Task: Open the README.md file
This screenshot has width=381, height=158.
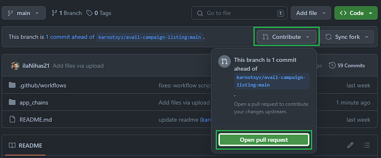Action: pos(36,120)
